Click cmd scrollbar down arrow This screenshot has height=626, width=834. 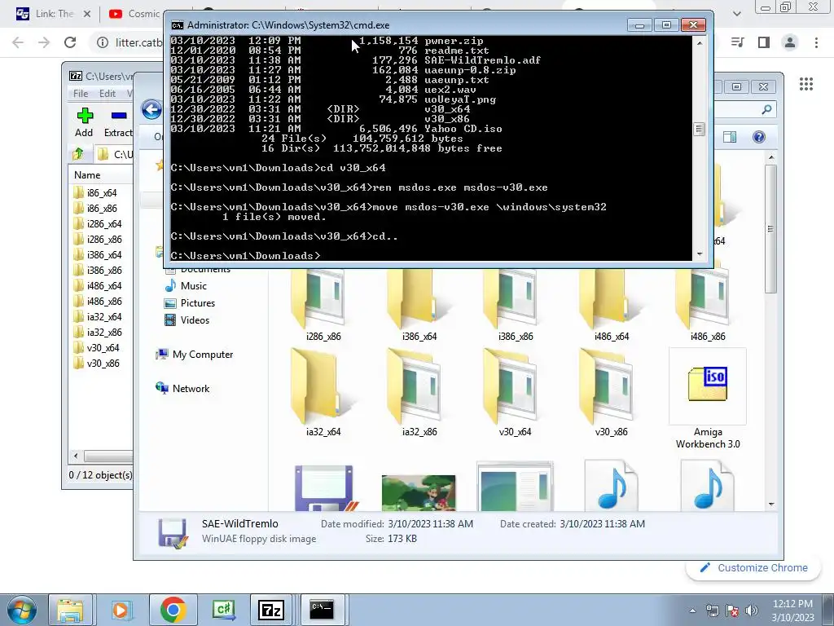pyautogui.click(x=700, y=254)
